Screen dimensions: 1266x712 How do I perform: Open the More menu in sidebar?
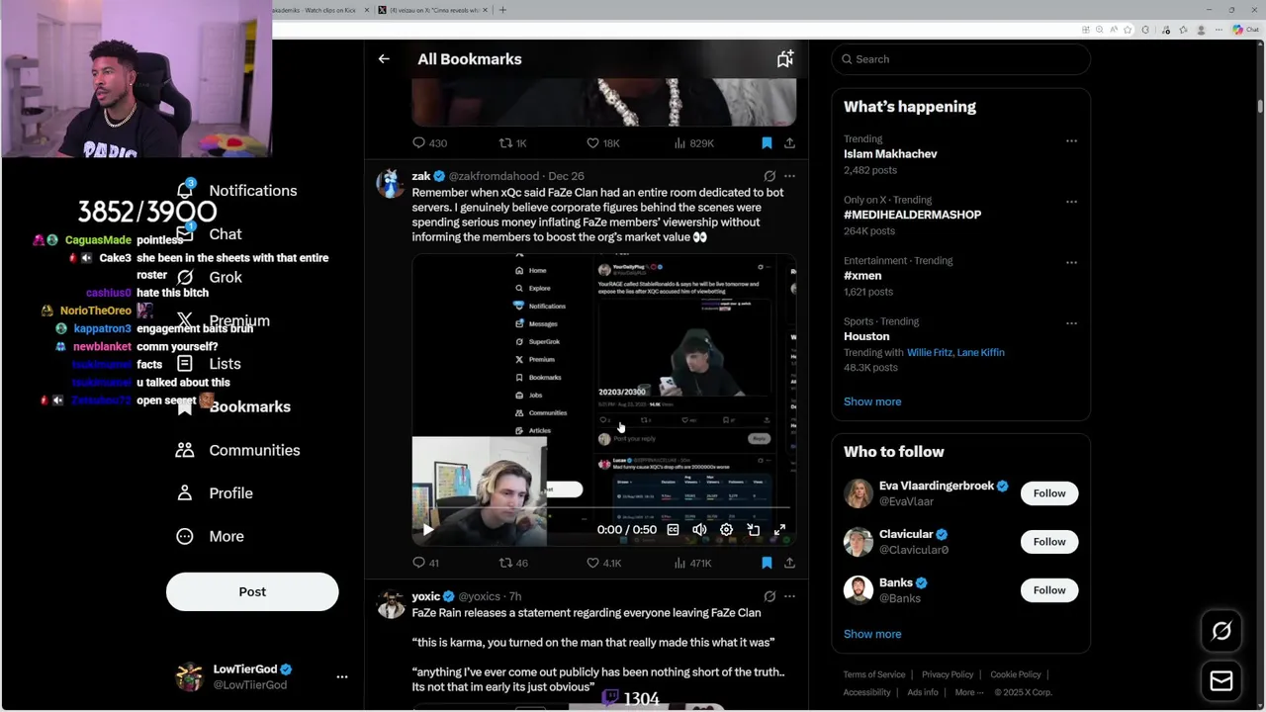click(x=210, y=536)
